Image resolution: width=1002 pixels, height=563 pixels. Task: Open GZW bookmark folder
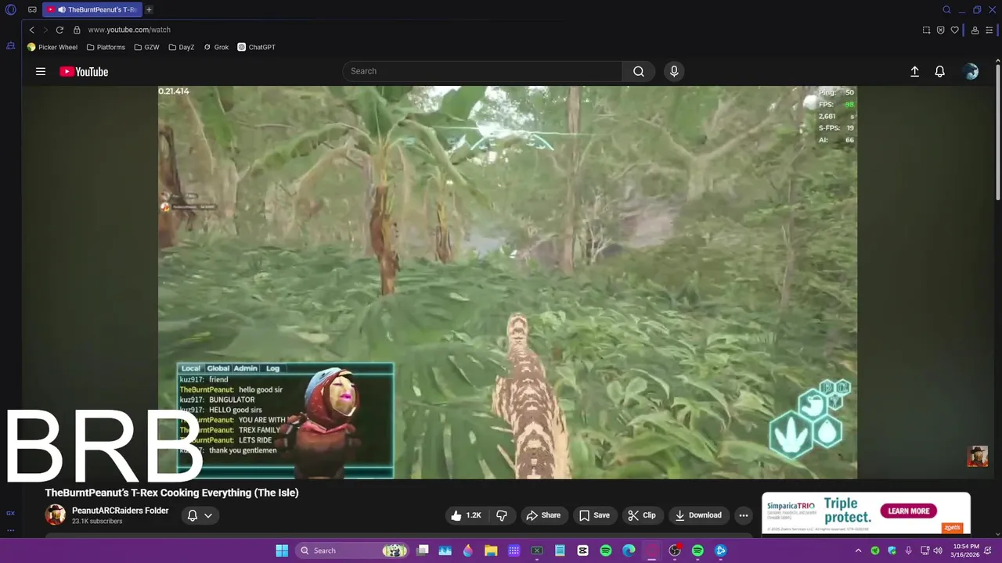pos(146,47)
